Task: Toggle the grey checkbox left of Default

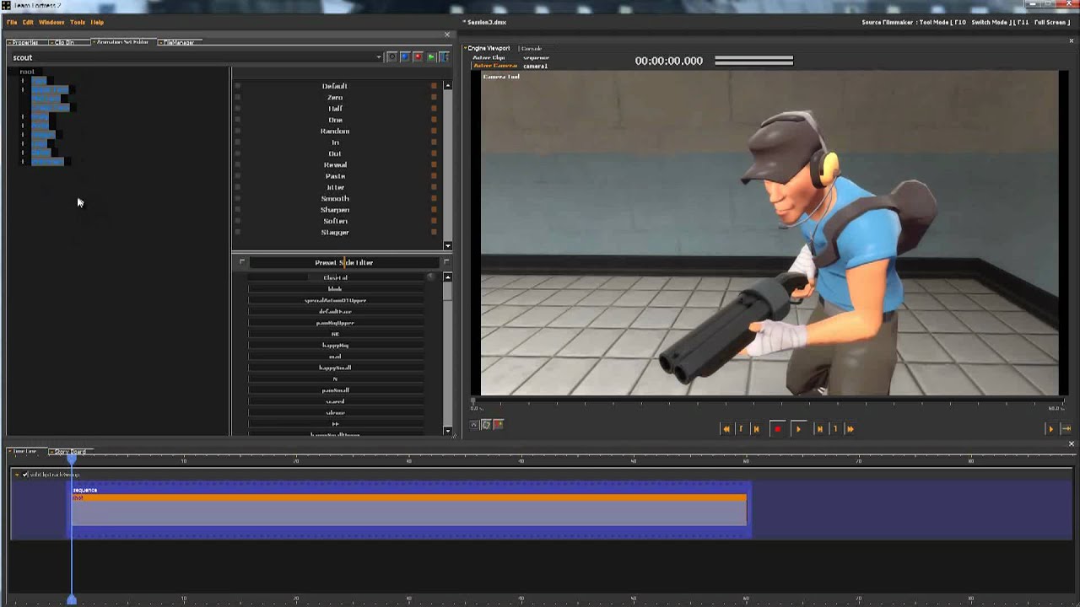Action: (x=237, y=86)
